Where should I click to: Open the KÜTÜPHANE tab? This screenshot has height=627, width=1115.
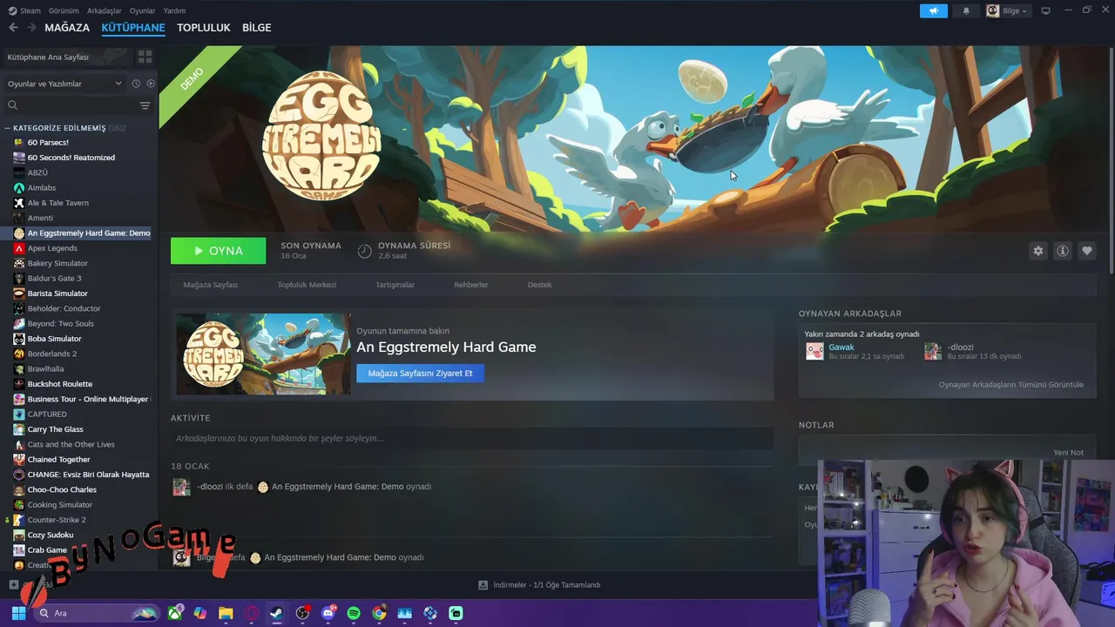click(133, 28)
